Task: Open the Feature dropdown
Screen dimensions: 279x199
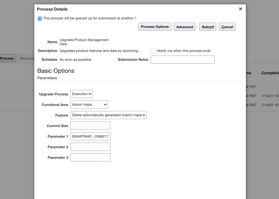Action: point(108,115)
